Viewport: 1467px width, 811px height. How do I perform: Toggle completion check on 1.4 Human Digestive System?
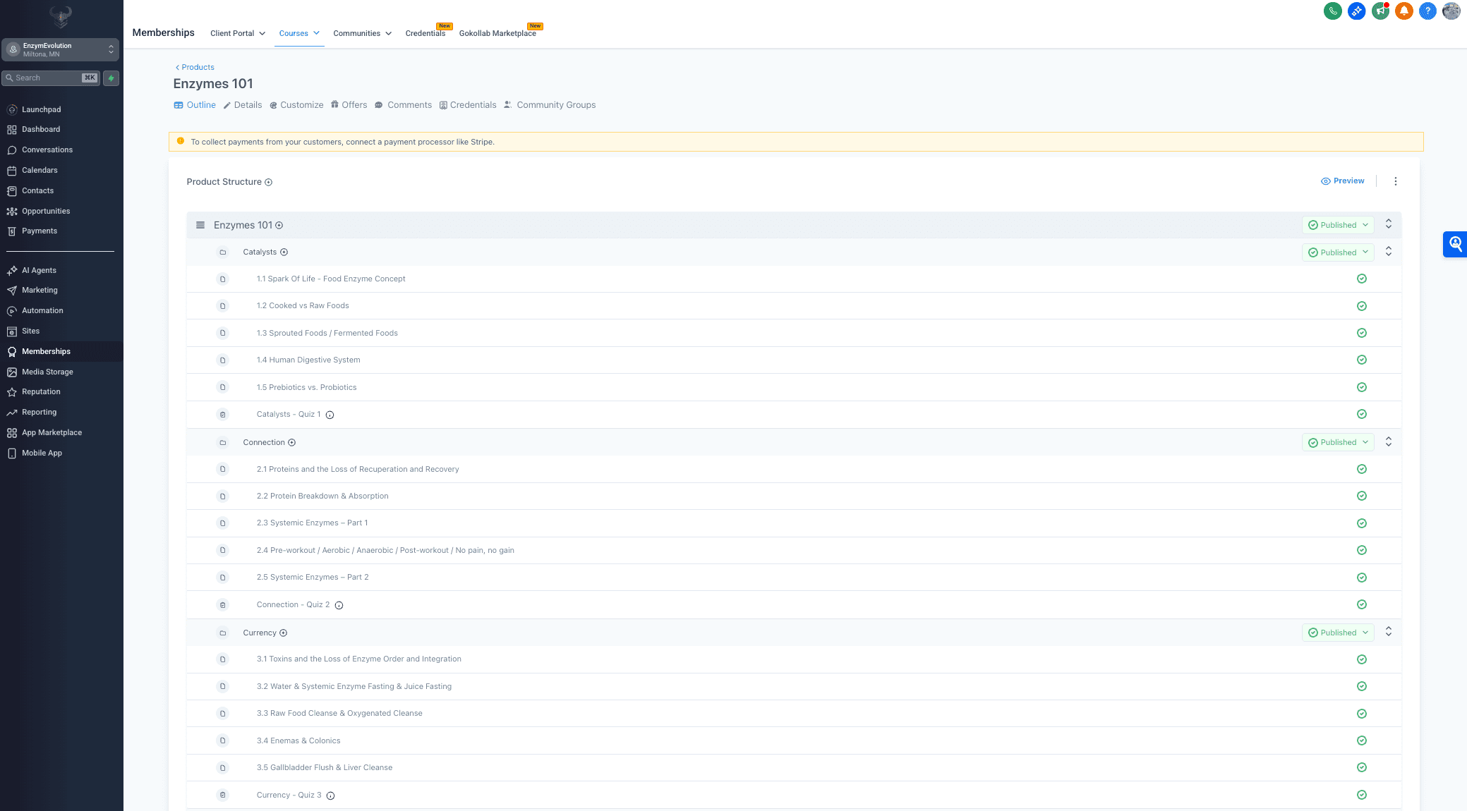coord(1362,360)
